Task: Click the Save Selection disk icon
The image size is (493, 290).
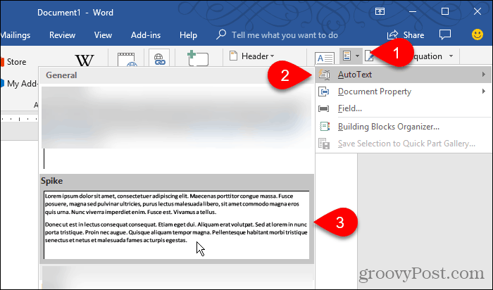Action: tap(324, 144)
